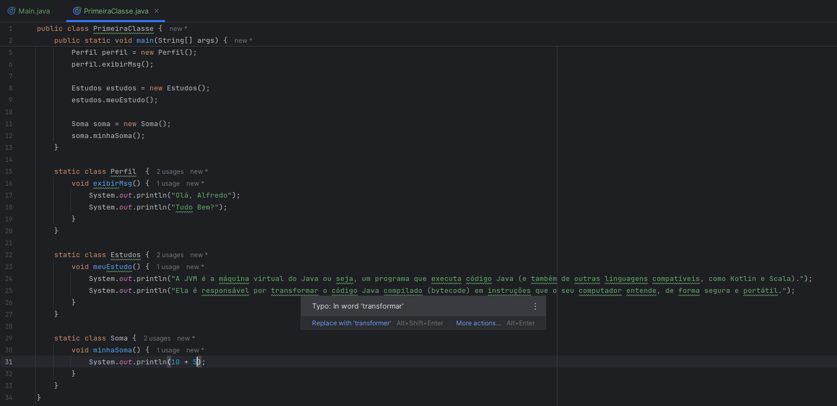The height and width of the screenshot is (406, 837).
Task: Click the PrimeiraClasse.java class icon
Action: (77, 11)
